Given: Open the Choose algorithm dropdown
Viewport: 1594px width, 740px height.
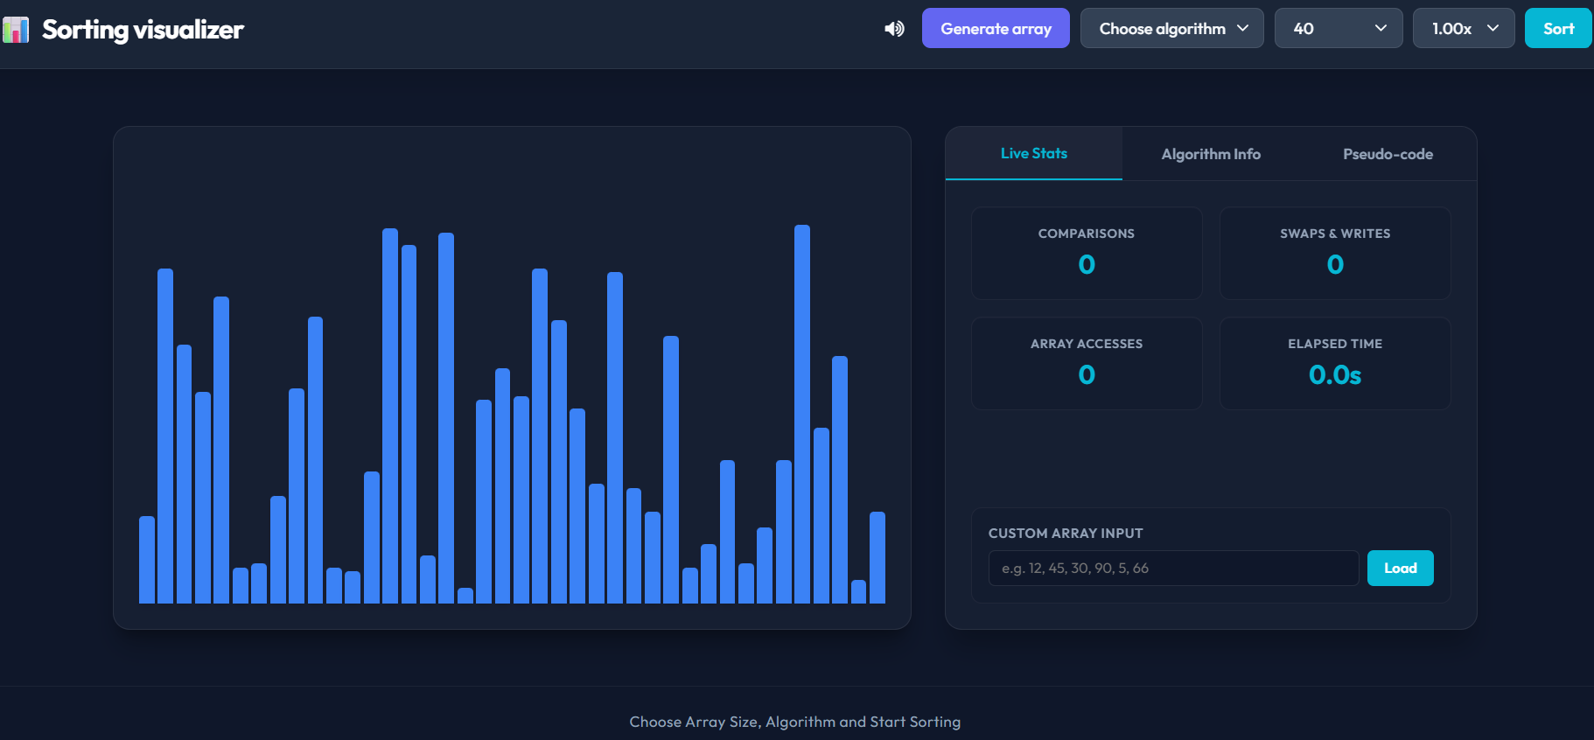Looking at the screenshot, I should point(1172,28).
